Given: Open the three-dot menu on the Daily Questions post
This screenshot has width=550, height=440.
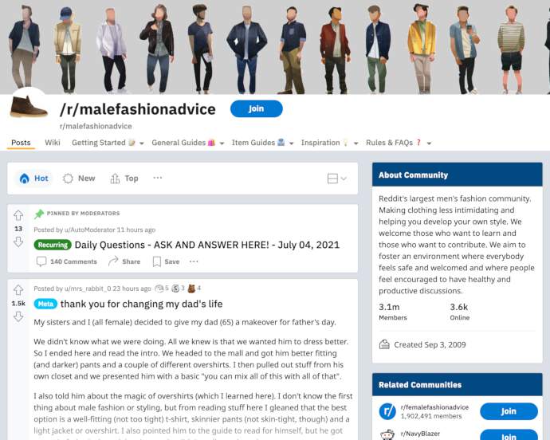Looking at the screenshot, I should coord(194,261).
